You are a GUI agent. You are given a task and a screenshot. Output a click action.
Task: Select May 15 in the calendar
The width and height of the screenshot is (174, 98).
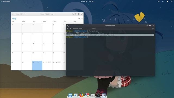(x=47, y=47)
